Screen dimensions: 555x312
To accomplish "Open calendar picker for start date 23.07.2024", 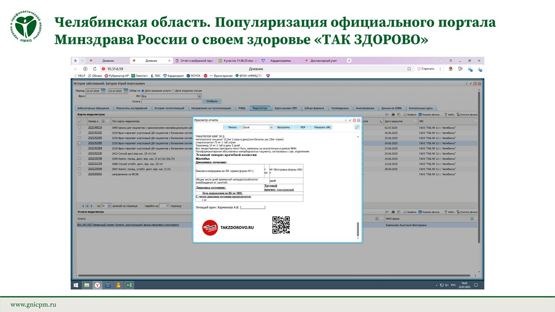I will click(103, 91).
